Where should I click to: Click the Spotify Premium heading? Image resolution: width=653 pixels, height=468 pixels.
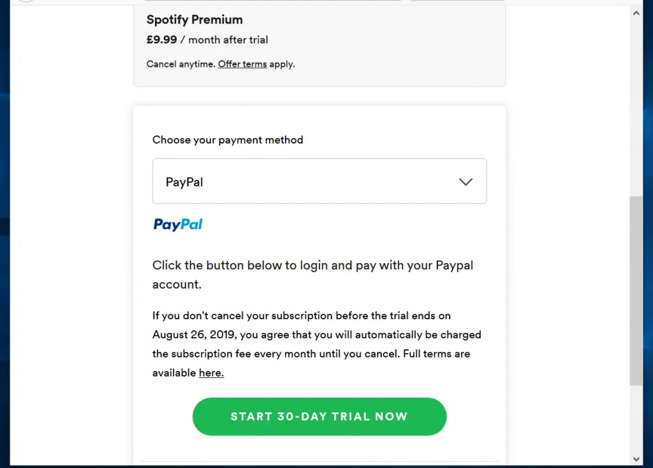(194, 20)
